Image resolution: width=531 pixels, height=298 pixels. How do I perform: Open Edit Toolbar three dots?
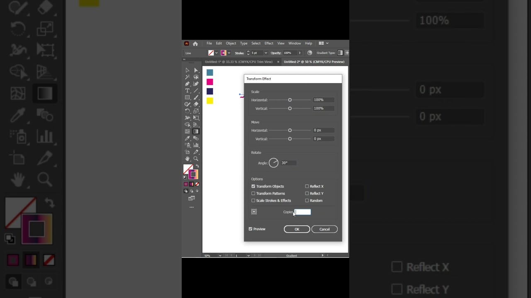[x=192, y=207]
